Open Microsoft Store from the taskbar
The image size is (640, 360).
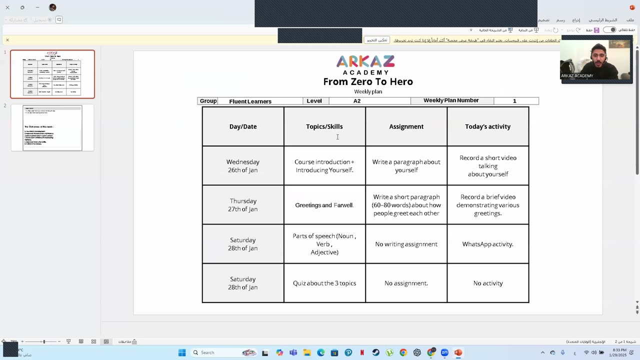(x=334, y=352)
